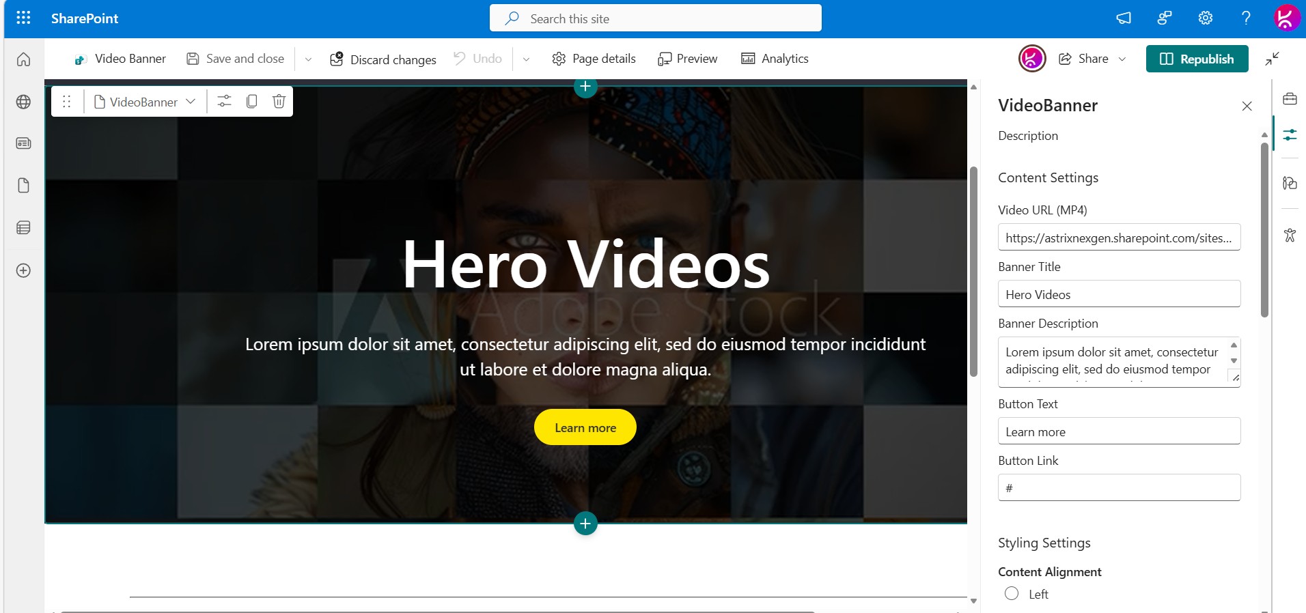Screen dimensions: 1306x613
Task: Select the Left content alignment option
Action: tap(1012, 594)
